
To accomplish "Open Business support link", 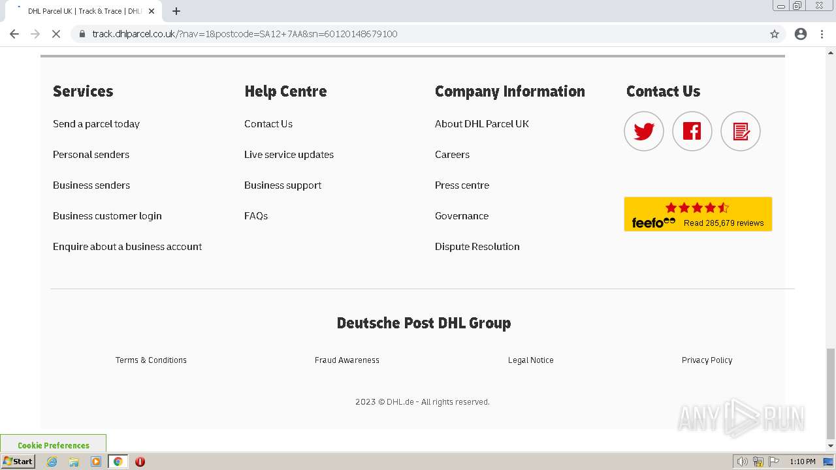I will 283,185.
